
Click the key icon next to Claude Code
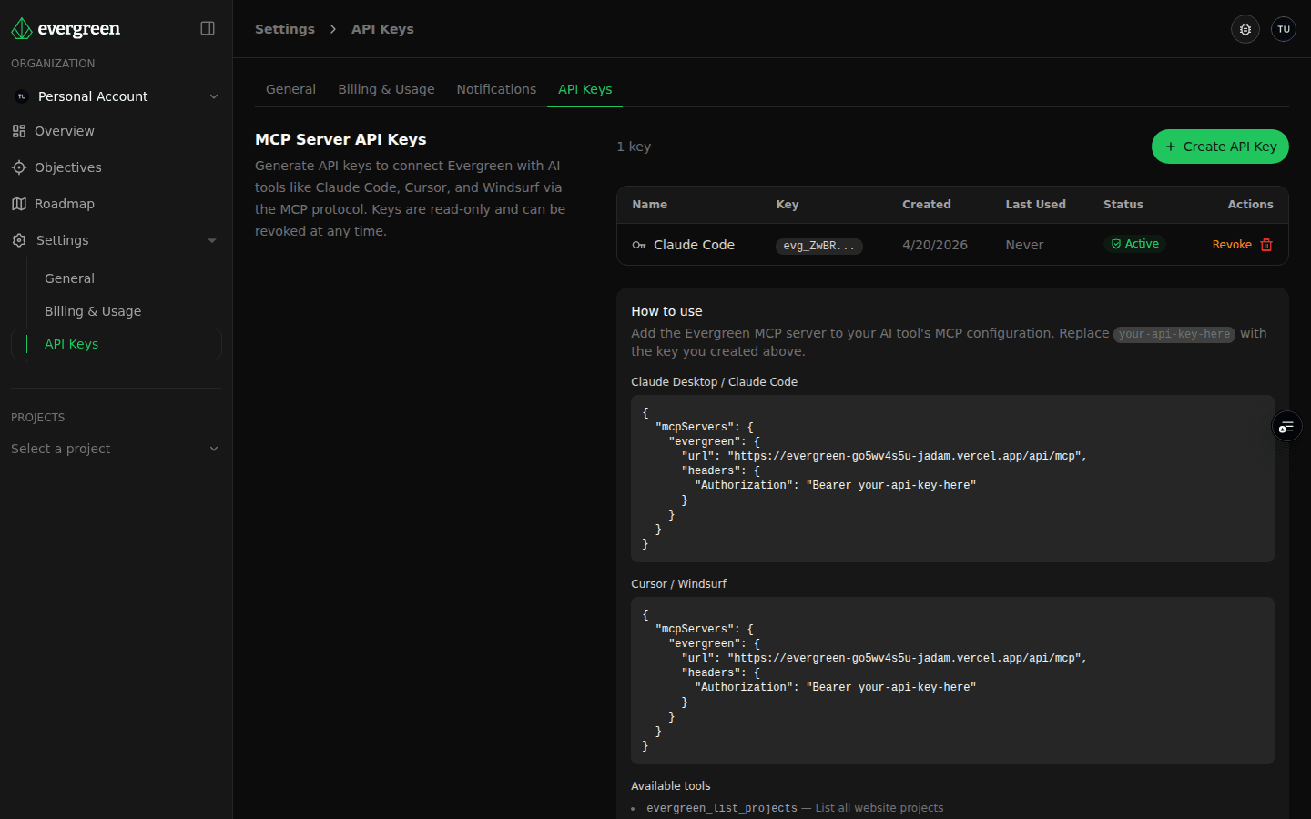tap(640, 244)
